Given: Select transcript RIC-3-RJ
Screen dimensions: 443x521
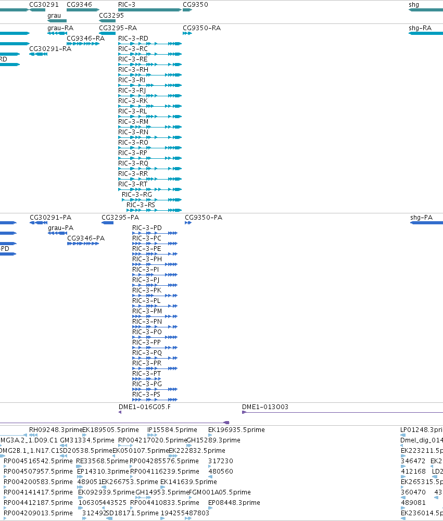Looking at the screenshot, I should tap(150, 96).
